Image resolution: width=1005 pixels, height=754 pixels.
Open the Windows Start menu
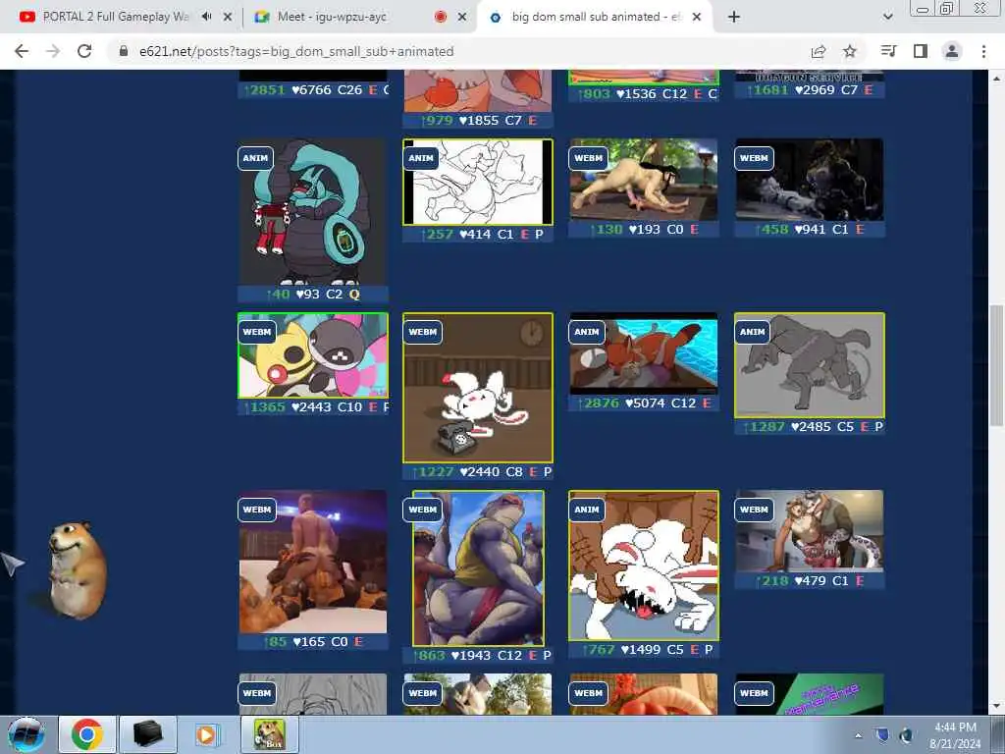26,734
